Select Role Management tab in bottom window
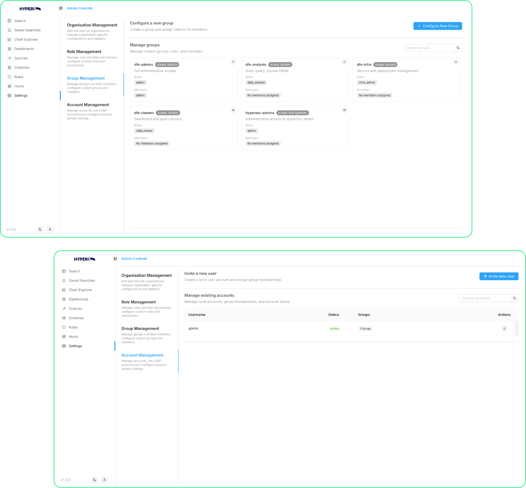 click(x=146, y=309)
